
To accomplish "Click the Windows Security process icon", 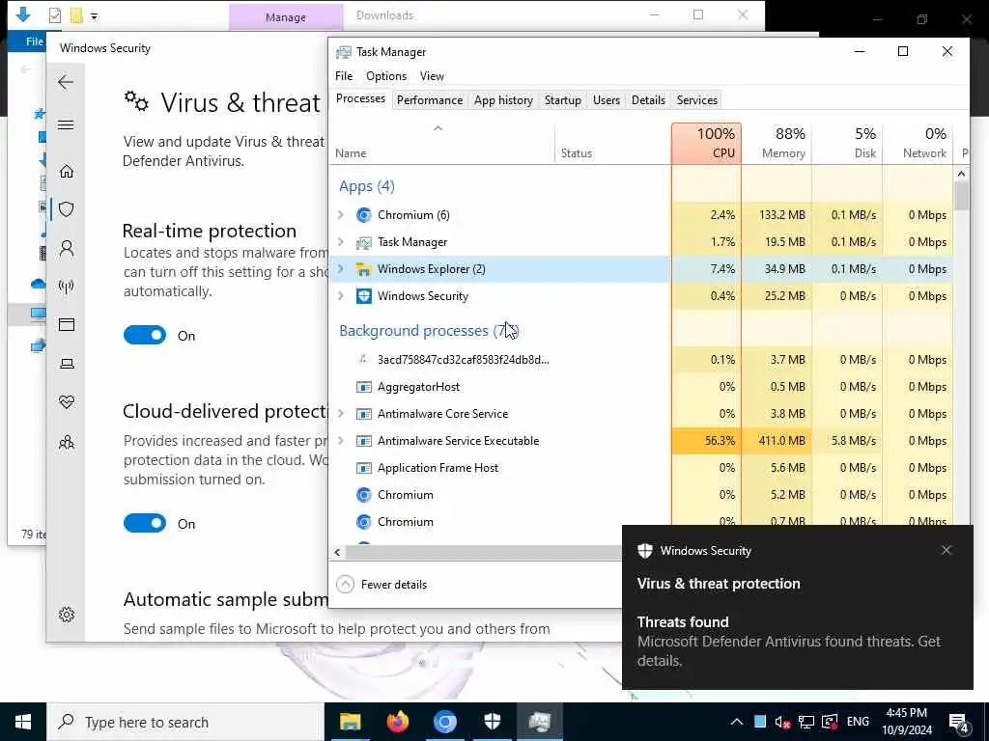I will [363, 296].
